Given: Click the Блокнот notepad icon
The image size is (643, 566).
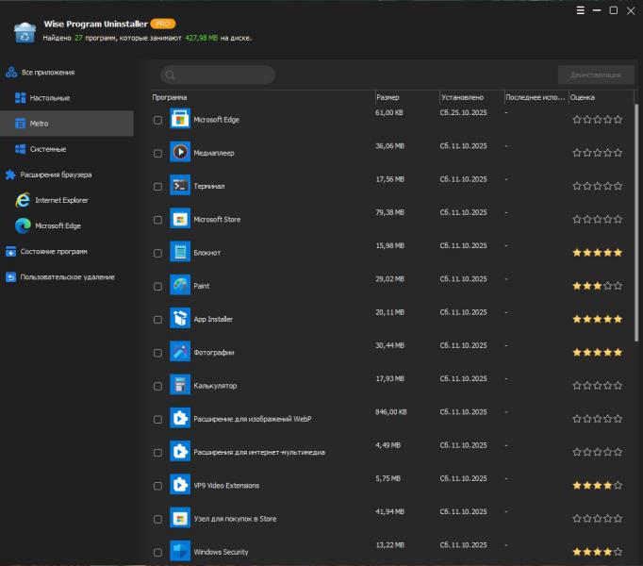Looking at the screenshot, I should [x=180, y=252].
